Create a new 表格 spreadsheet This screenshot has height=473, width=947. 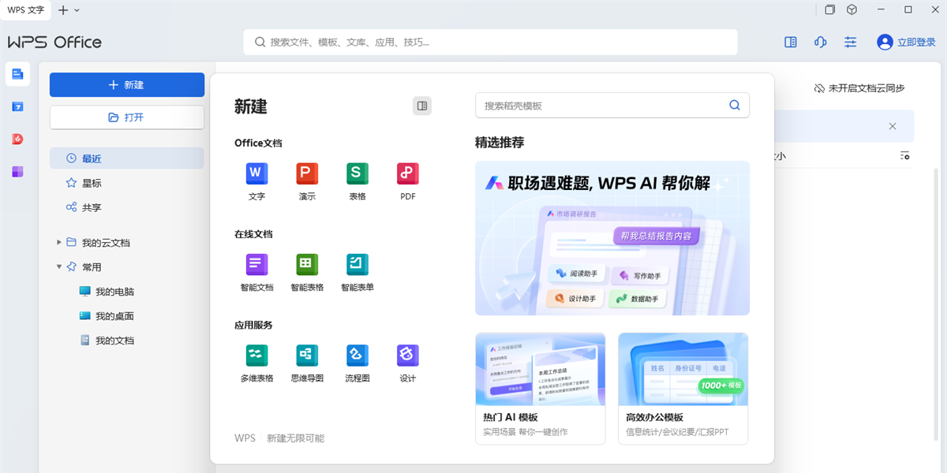tap(357, 181)
